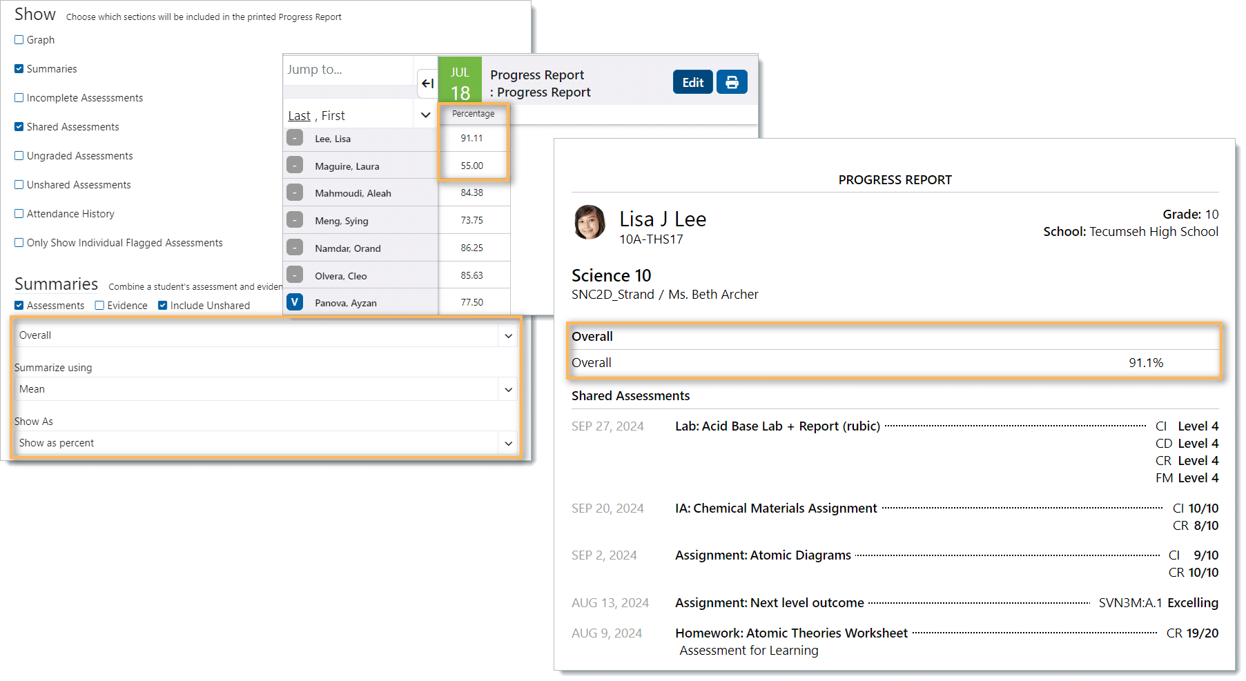This screenshot has width=1246, height=681.
Task: Sort students by Last name link
Action: [x=299, y=116]
